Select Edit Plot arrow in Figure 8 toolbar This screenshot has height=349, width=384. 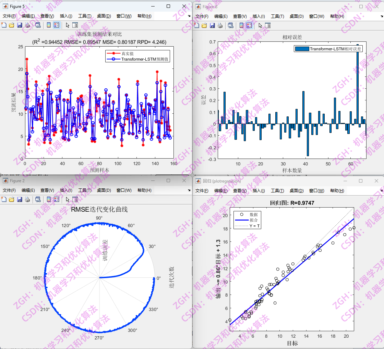pos(260,25)
